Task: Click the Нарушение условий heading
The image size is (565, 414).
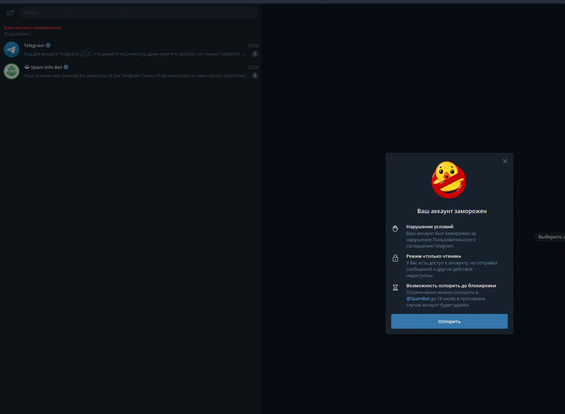Action: (x=430, y=227)
